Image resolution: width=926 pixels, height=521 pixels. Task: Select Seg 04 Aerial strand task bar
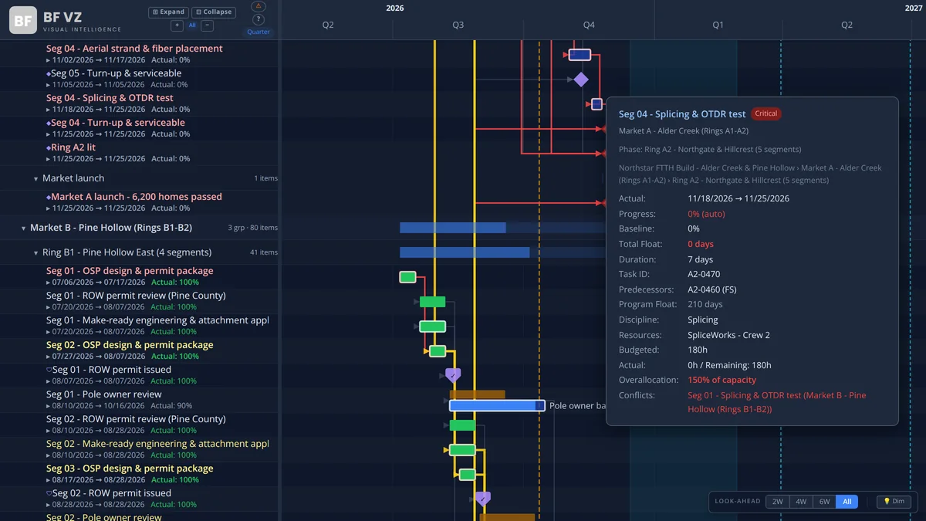[x=580, y=55]
